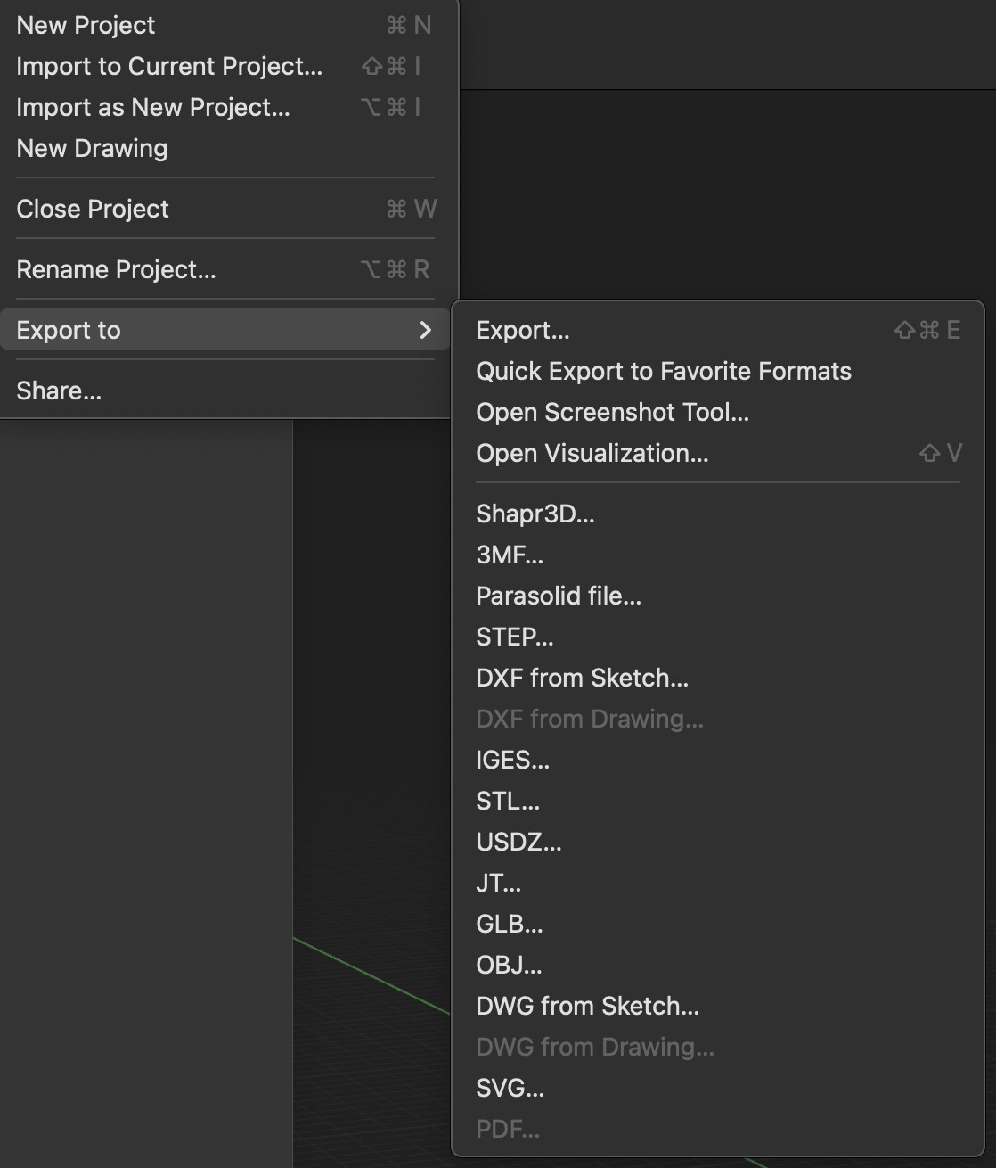This screenshot has height=1168, width=996.
Task: Expand the Export to submenu chevron
Action: tap(425, 330)
